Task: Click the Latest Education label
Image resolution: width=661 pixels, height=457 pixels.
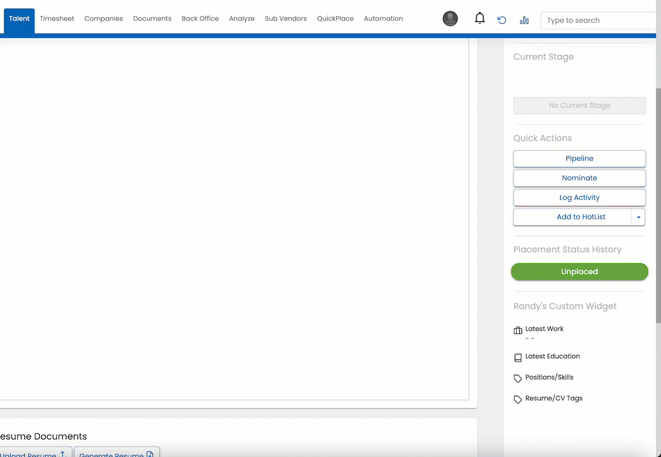Action: tap(552, 356)
